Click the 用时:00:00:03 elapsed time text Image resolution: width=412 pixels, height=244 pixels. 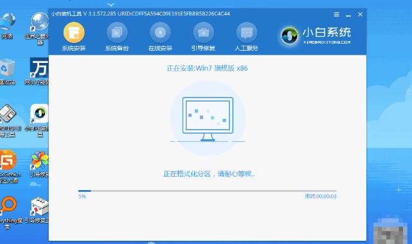point(321,196)
